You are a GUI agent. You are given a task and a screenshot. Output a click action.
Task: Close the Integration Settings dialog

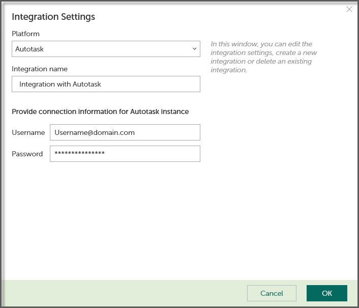coord(349,9)
